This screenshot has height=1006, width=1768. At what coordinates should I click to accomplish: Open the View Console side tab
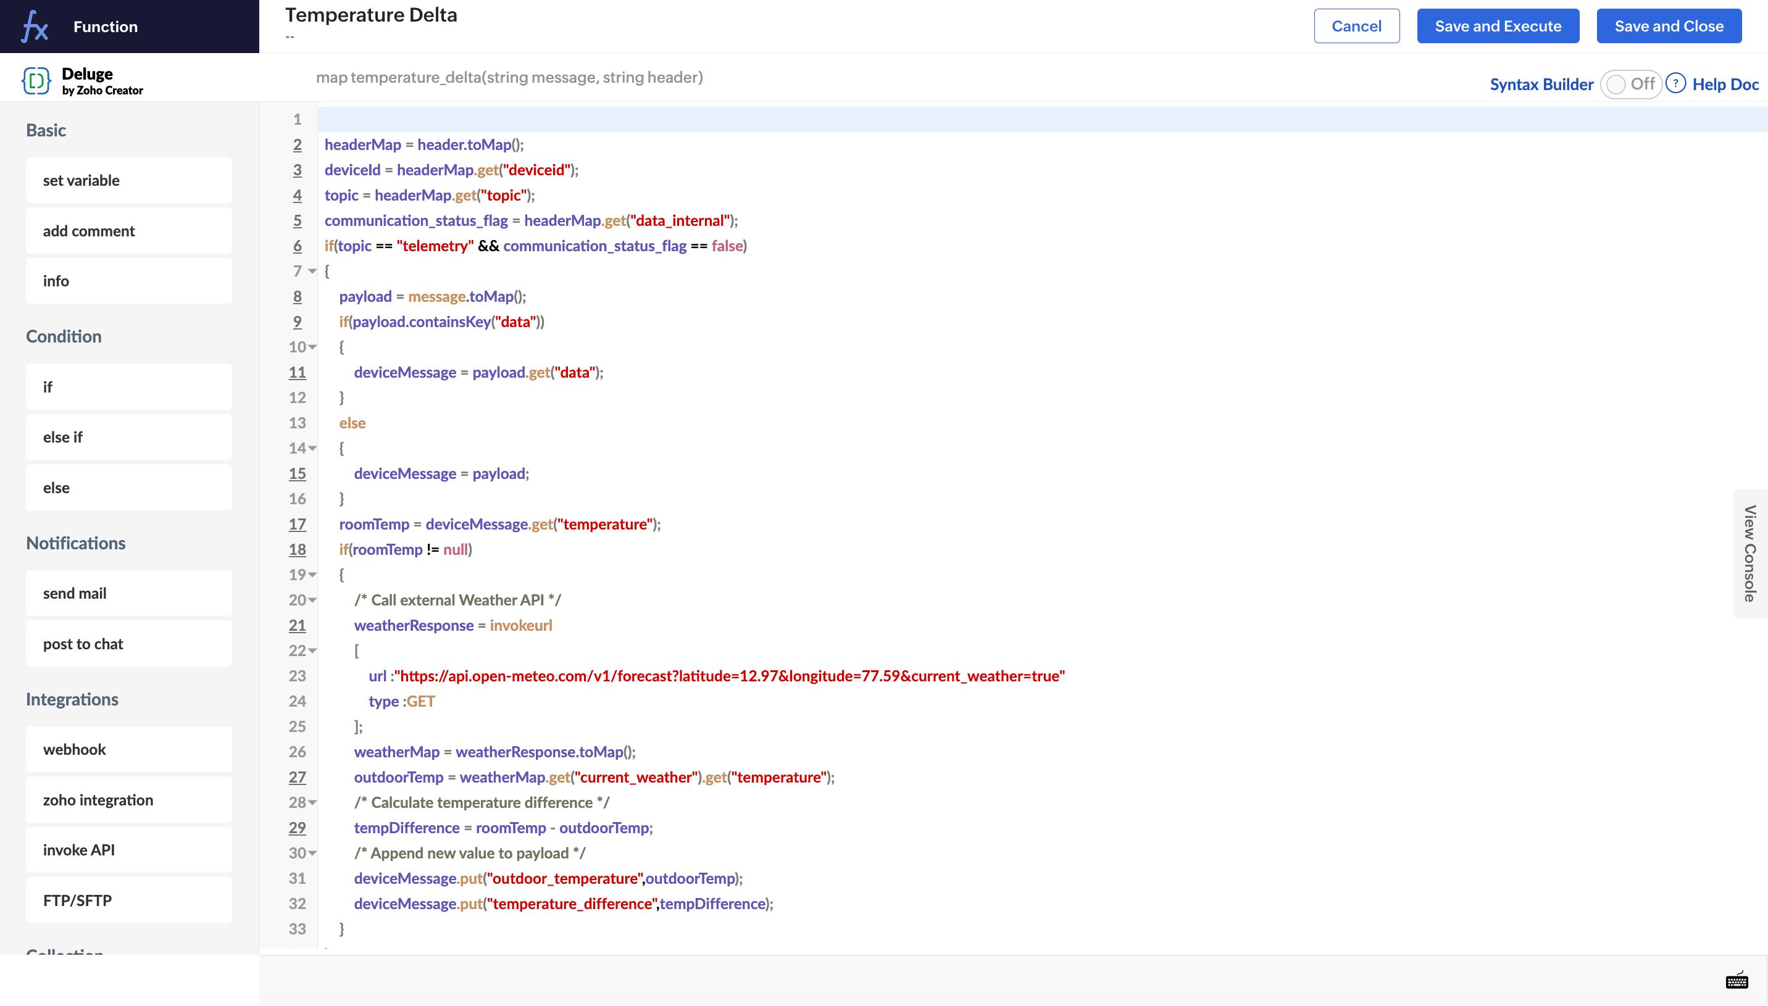click(1749, 554)
